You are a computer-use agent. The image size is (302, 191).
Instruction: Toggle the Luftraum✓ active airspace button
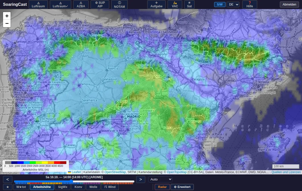(x=60, y=5)
